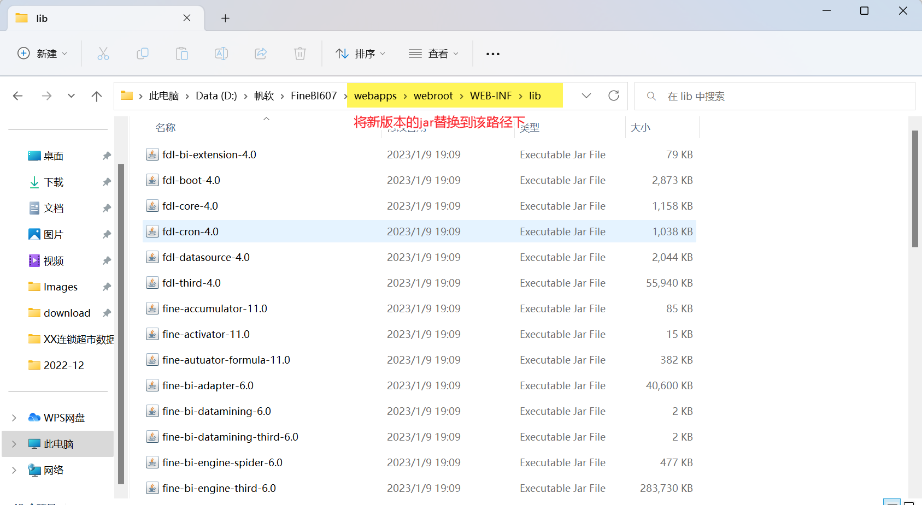Go back with the left arrow
922x505 pixels.
click(x=17, y=96)
